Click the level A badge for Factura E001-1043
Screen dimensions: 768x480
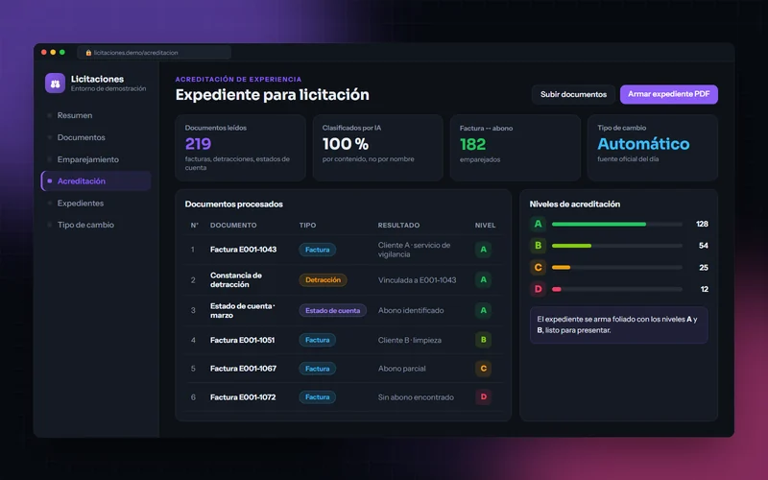tap(484, 250)
